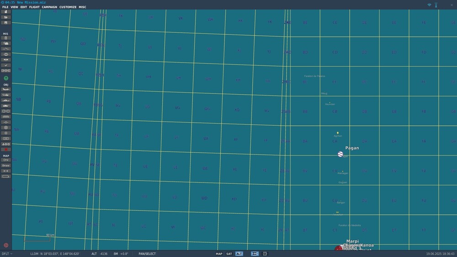The image size is (457, 257).
Task: Click the date and time display
Action: click(x=440, y=254)
